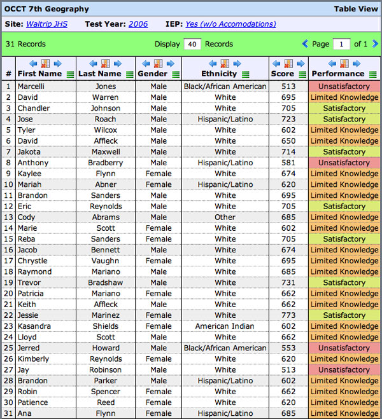Select Kaylee in row 9
382x419 pixels.
coord(29,174)
